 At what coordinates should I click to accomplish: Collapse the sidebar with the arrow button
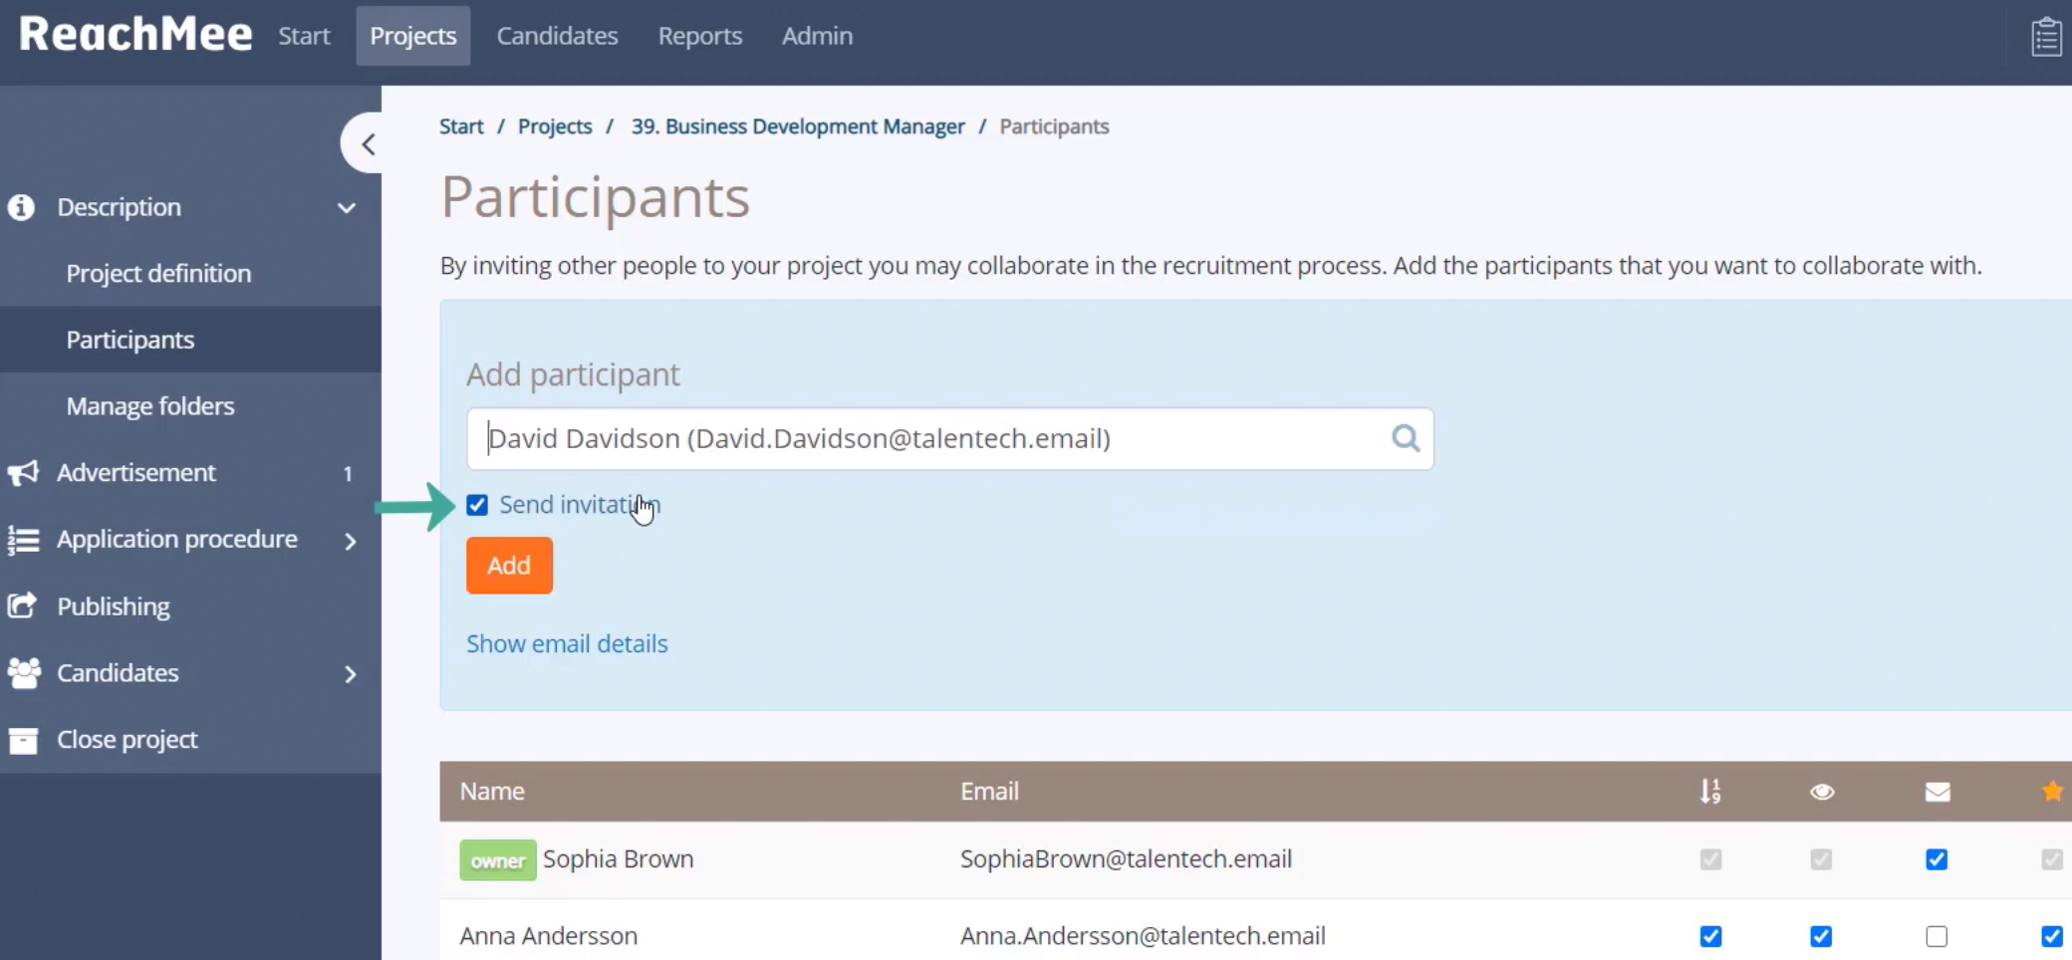click(x=365, y=143)
